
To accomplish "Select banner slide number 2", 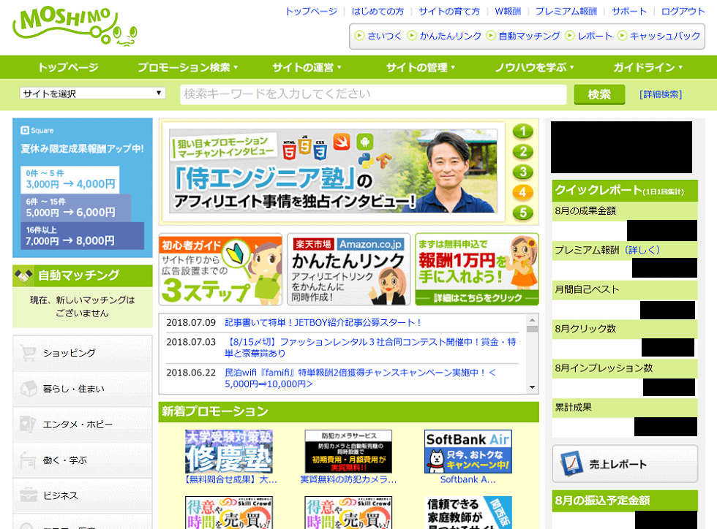I will 522,152.
